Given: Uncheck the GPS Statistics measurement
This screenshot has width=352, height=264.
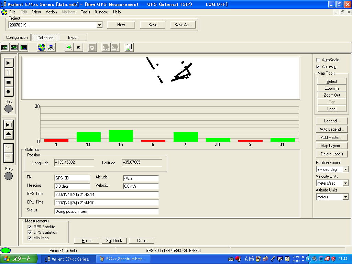Looking at the screenshot, I should (x=30, y=232).
